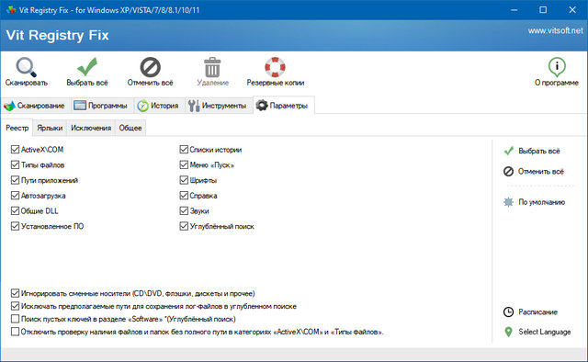Toggle Игнорировать сменные носители checkbox
This screenshot has width=588, height=362.
tap(15, 293)
